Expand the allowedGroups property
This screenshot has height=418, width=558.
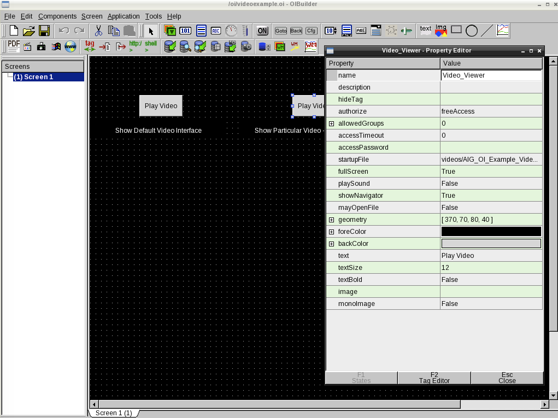pyautogui.click(x=331, y=123)
